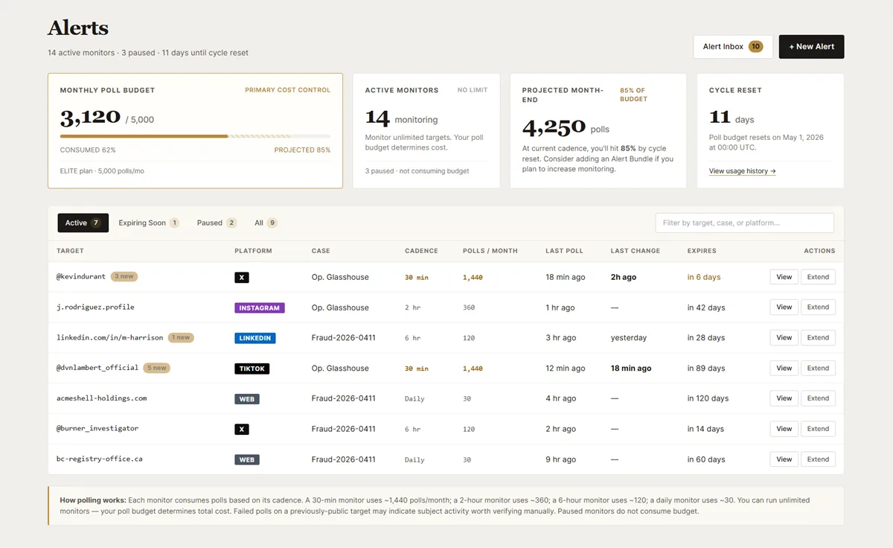Select the linkedin.com/in/m-harrison target

coord(110,337)
